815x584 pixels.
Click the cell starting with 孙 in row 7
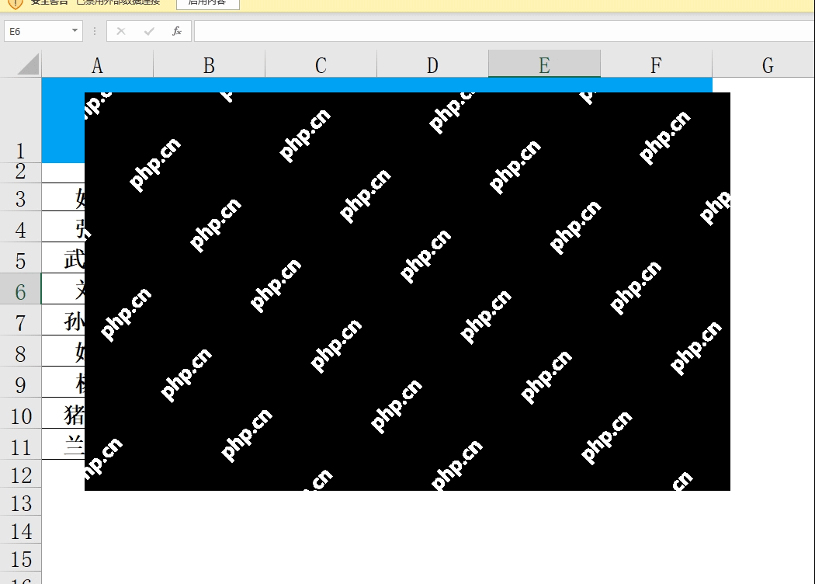(x=63, y=320)
